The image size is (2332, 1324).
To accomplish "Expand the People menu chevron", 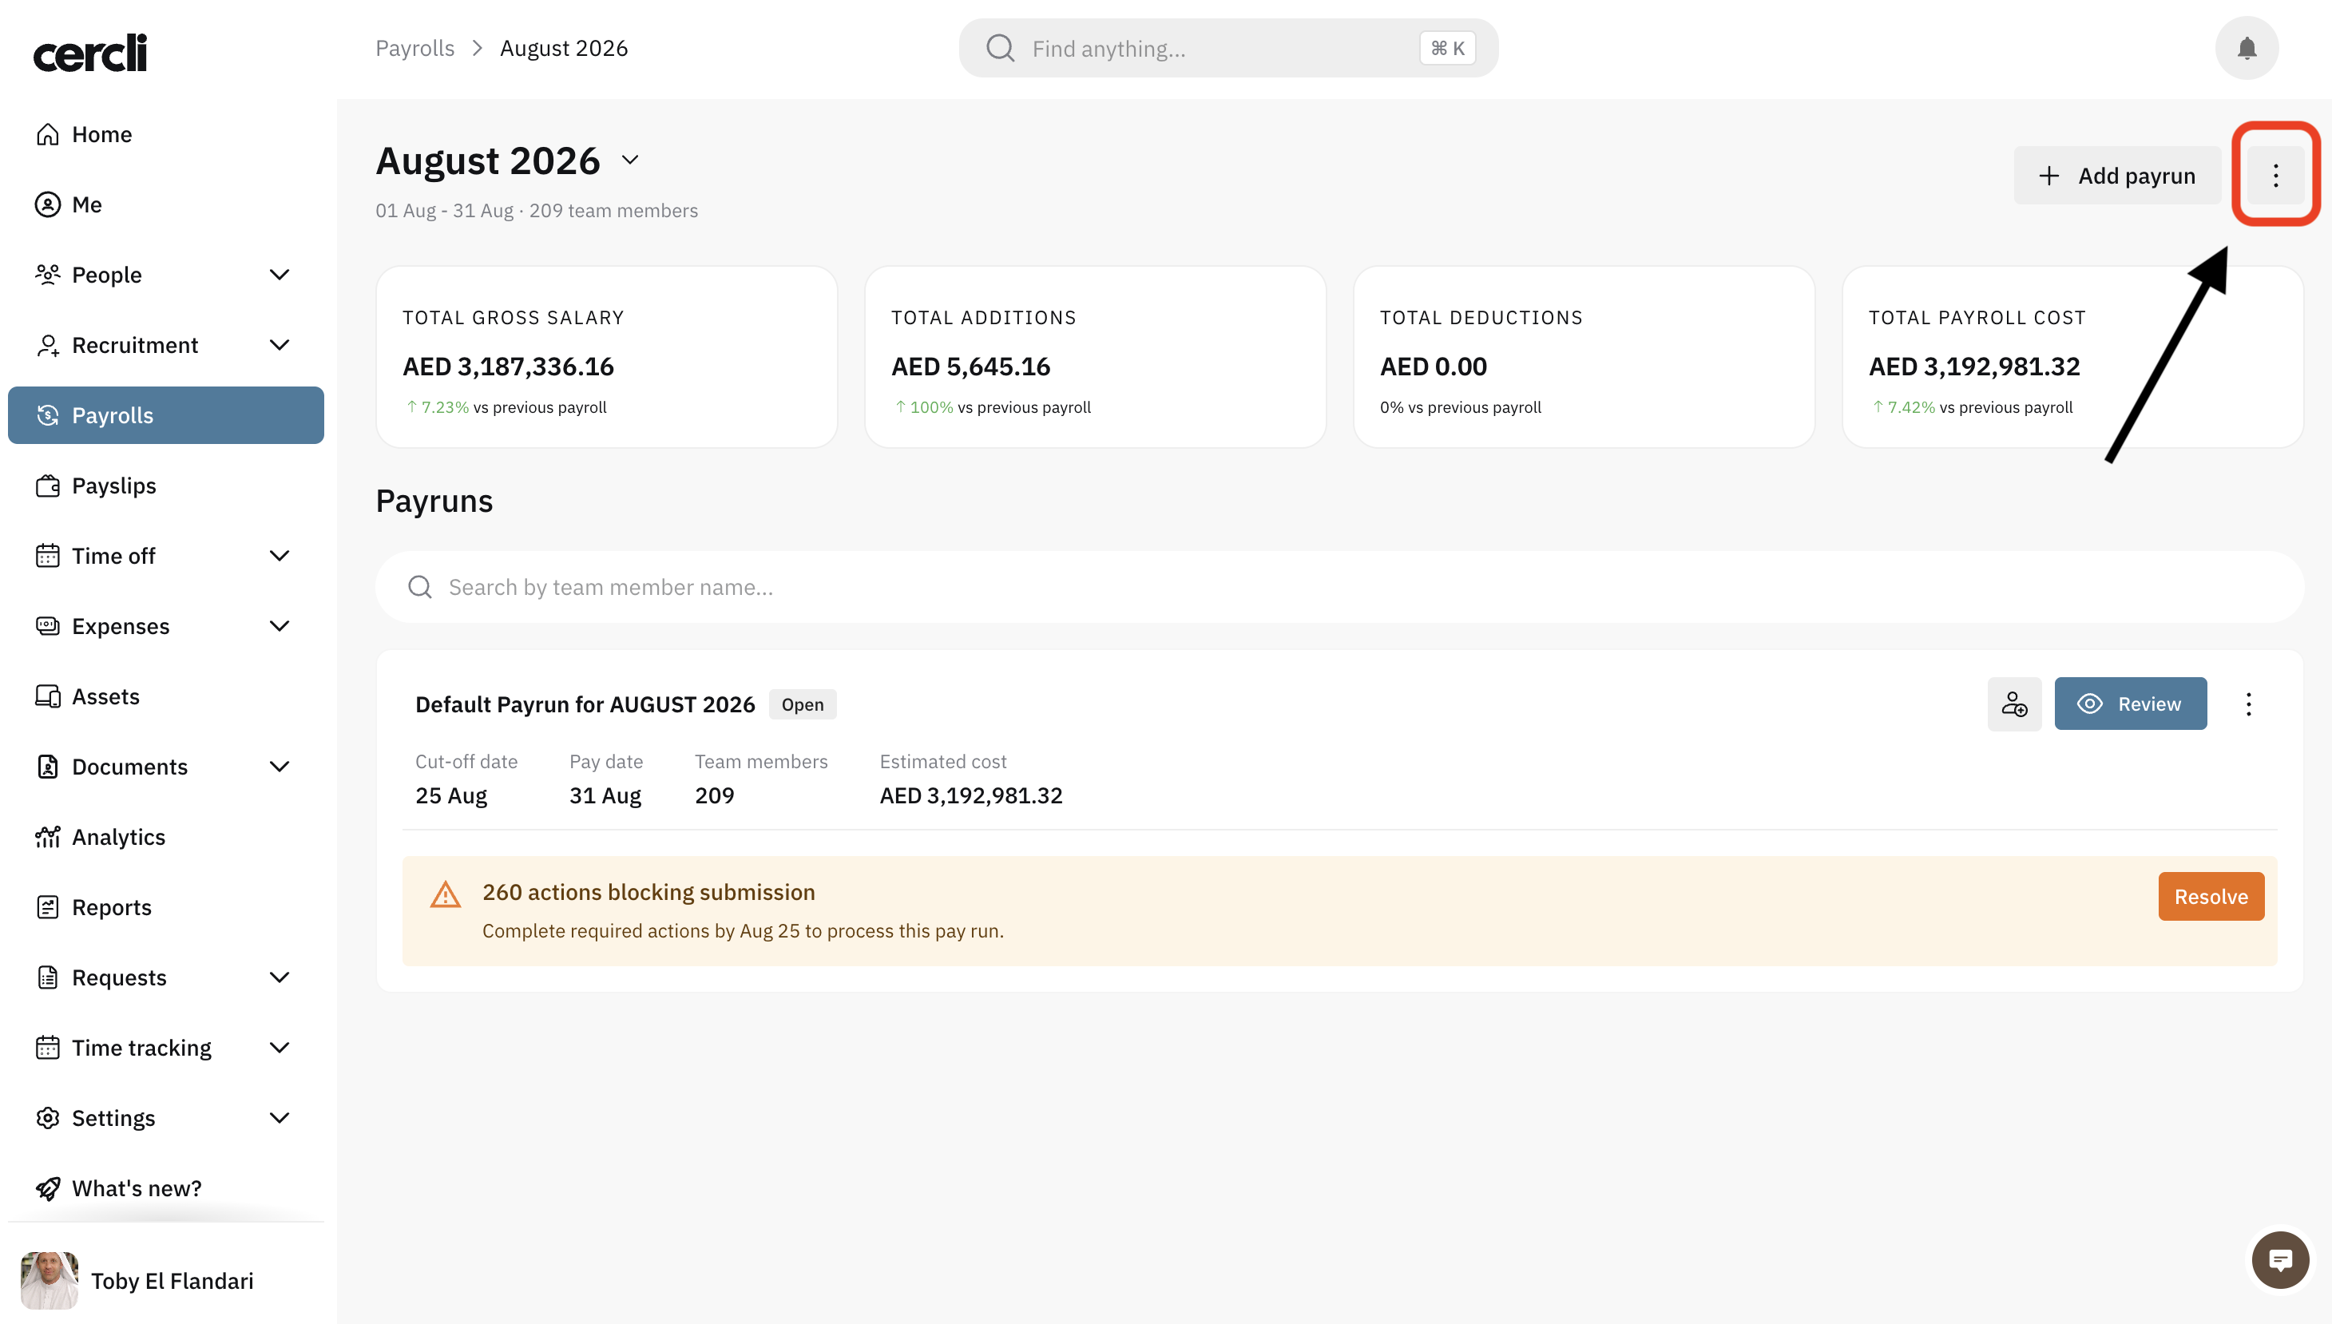I will [280, 275].
